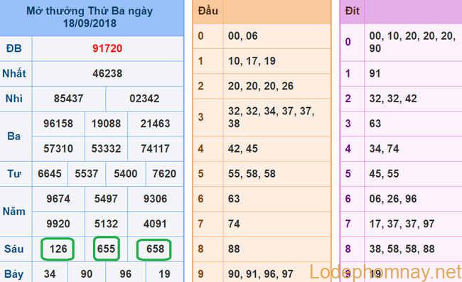Select the Nhì row label
Image resolution: width=462 pixels, height=282 pixels.
tap(14, 98)
